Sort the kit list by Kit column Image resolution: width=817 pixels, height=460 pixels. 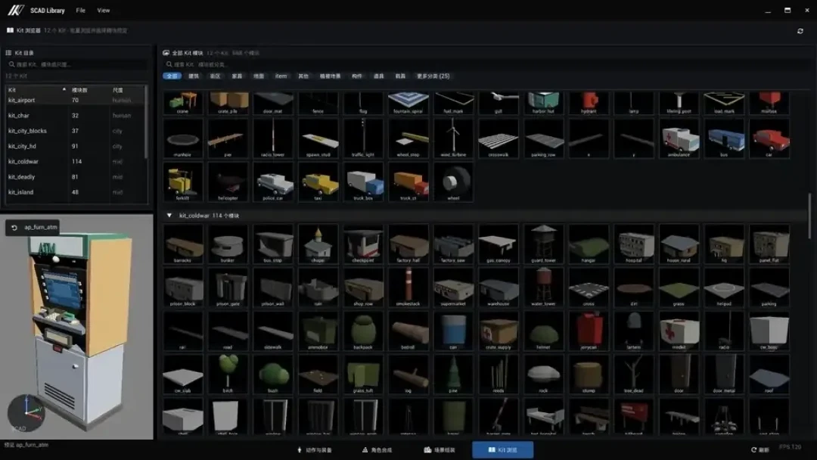click(36, 89)
